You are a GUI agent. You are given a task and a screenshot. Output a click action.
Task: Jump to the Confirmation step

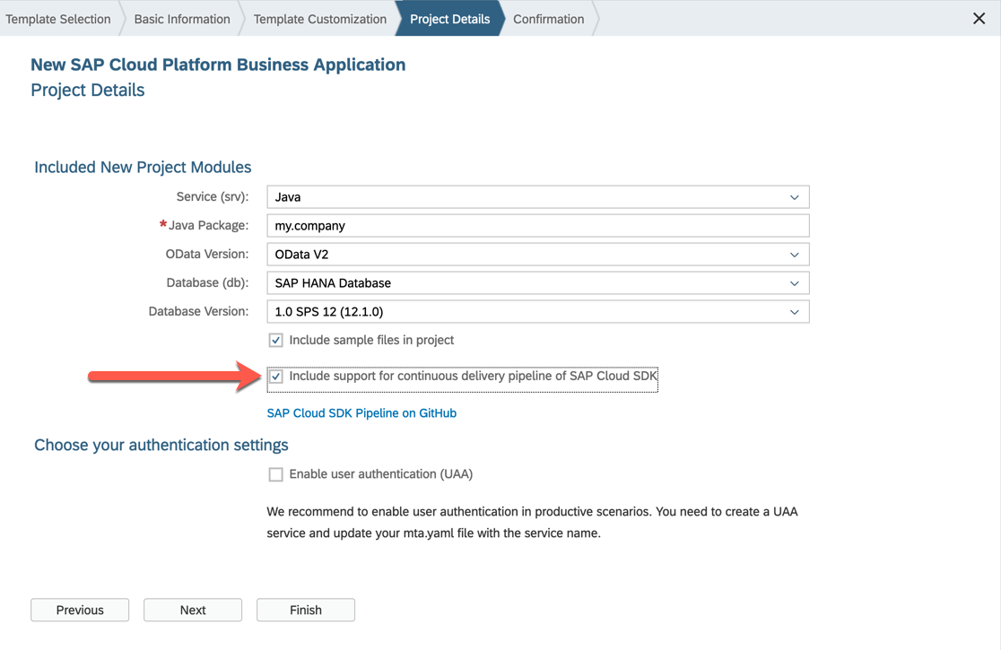click(x=548, y=19)
